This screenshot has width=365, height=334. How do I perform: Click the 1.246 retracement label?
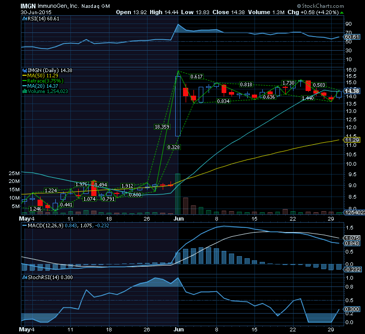(35, 209)
